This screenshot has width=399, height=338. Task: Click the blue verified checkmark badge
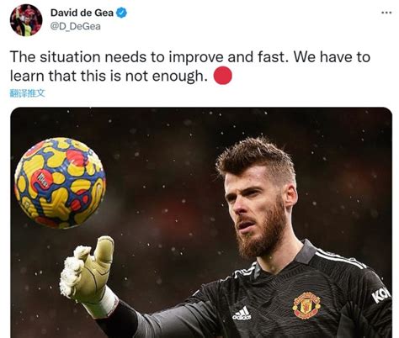pos(122,13)
